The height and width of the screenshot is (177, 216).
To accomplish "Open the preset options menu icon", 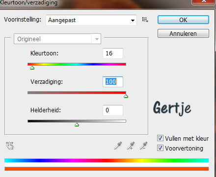I will (145, 20).
